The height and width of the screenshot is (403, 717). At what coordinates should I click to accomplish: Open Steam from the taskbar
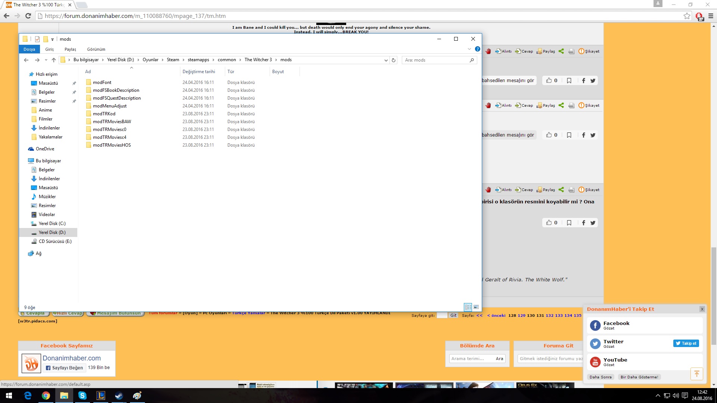point(119,396)
